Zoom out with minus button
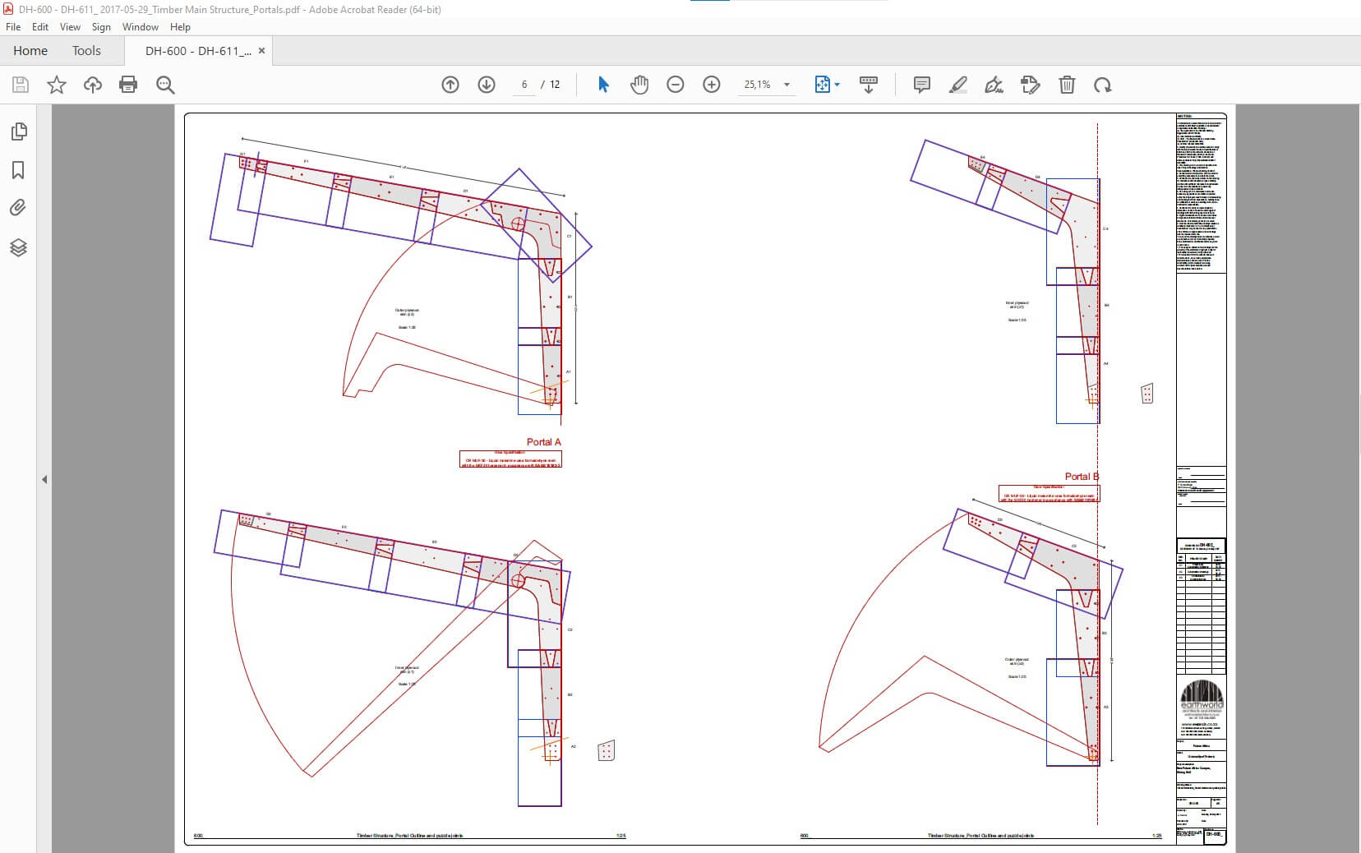This screenshot has height=853, width=1361. click(x=676, y=85)
